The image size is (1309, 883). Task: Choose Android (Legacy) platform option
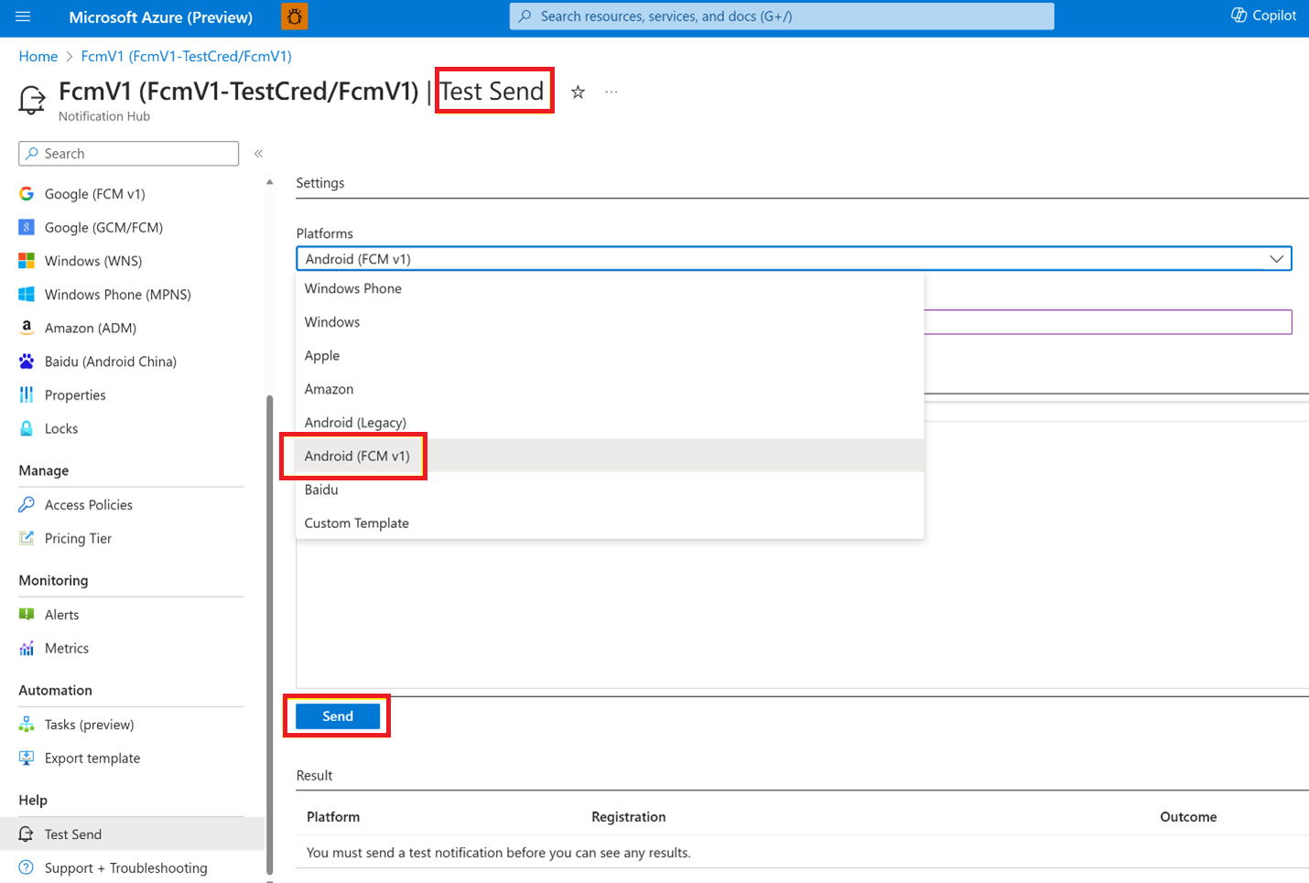tap(610, 423)
